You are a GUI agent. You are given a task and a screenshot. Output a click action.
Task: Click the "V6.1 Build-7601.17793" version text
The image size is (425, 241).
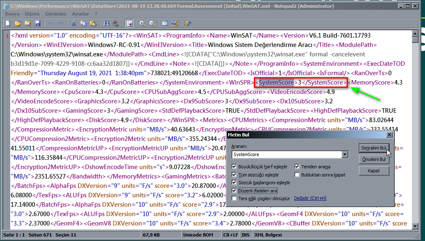coord(340,36)
